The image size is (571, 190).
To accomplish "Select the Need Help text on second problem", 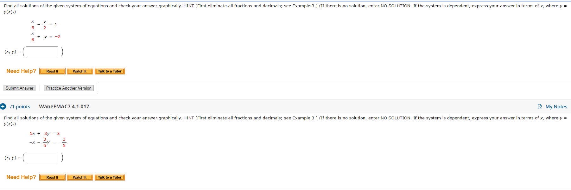I will tap(21, 177).
